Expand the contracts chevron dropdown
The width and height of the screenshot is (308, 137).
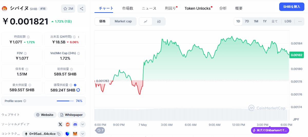pos(83,134)
